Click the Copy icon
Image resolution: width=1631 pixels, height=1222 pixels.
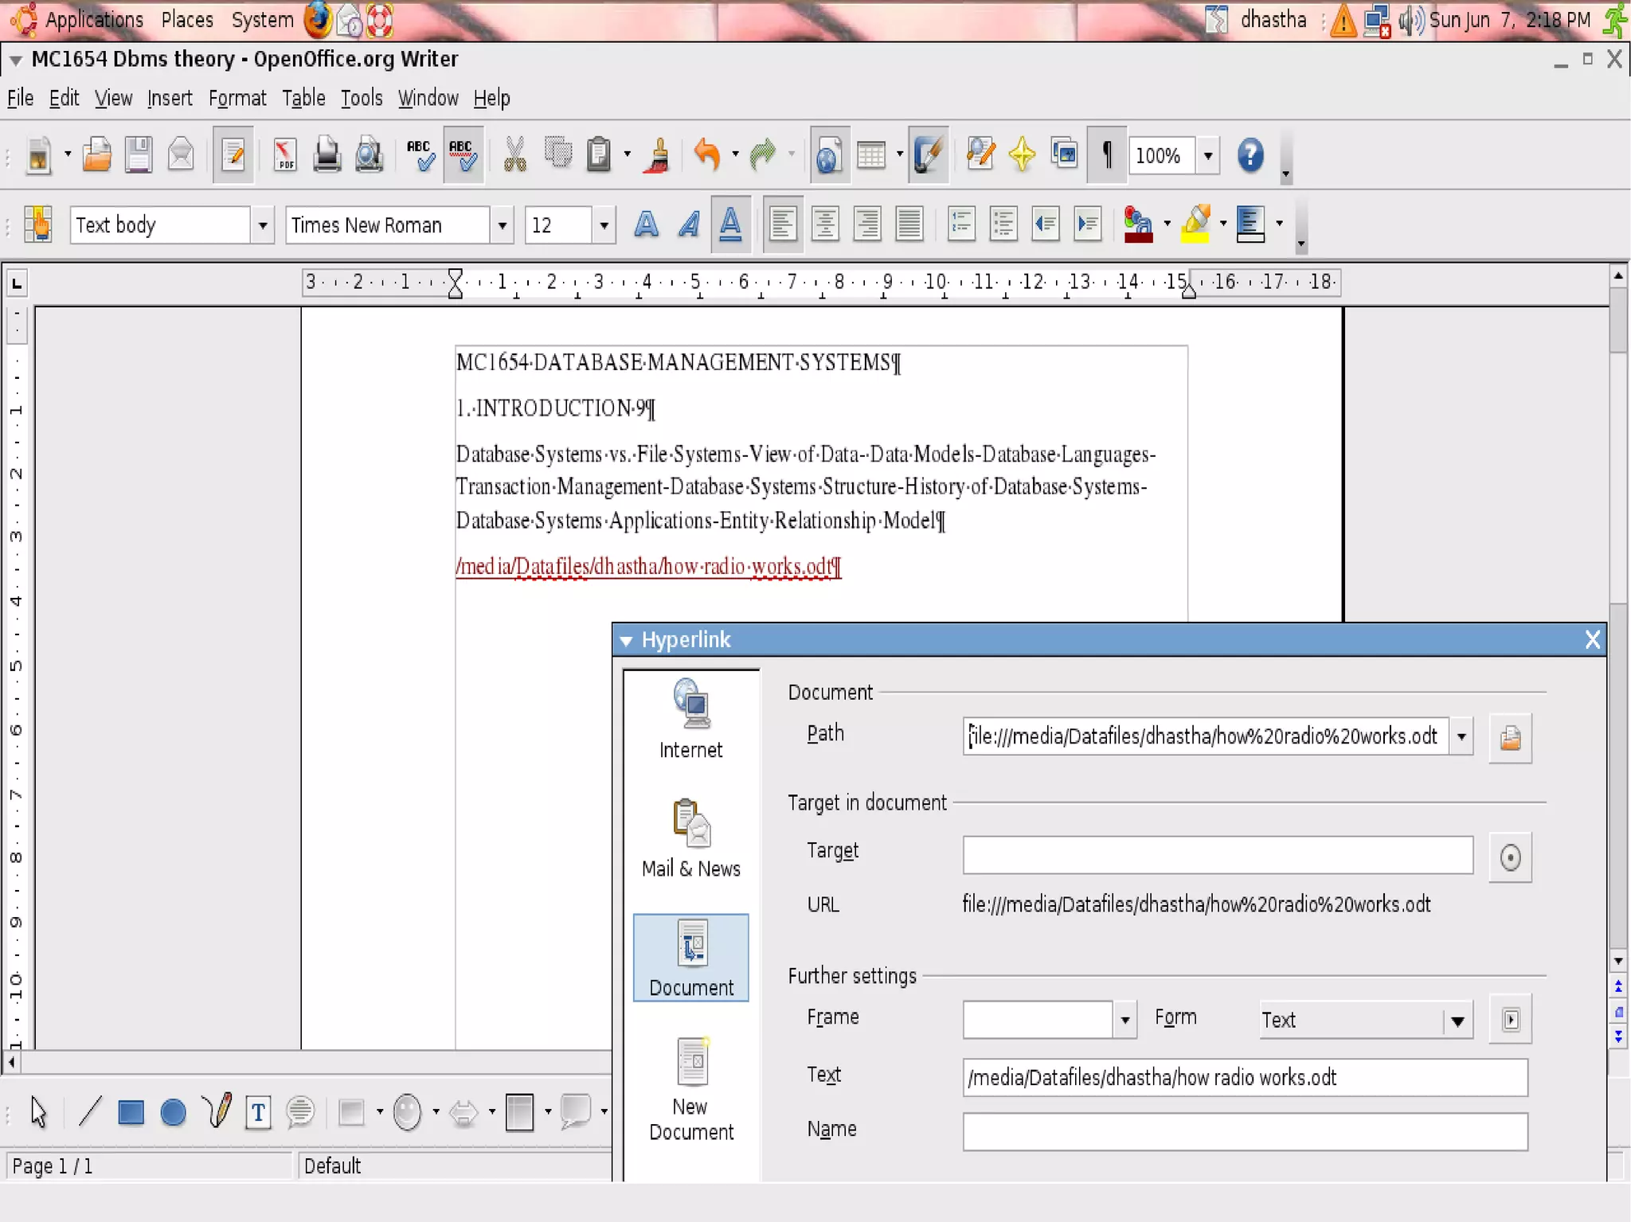pos(557,154)
